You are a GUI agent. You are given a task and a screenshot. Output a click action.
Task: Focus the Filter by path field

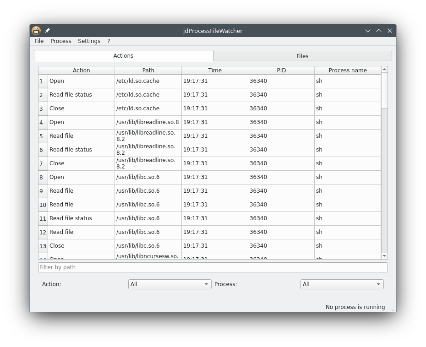[x=213, y=267]
